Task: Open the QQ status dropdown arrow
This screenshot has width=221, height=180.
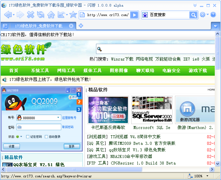Action: tap(21, 137)
